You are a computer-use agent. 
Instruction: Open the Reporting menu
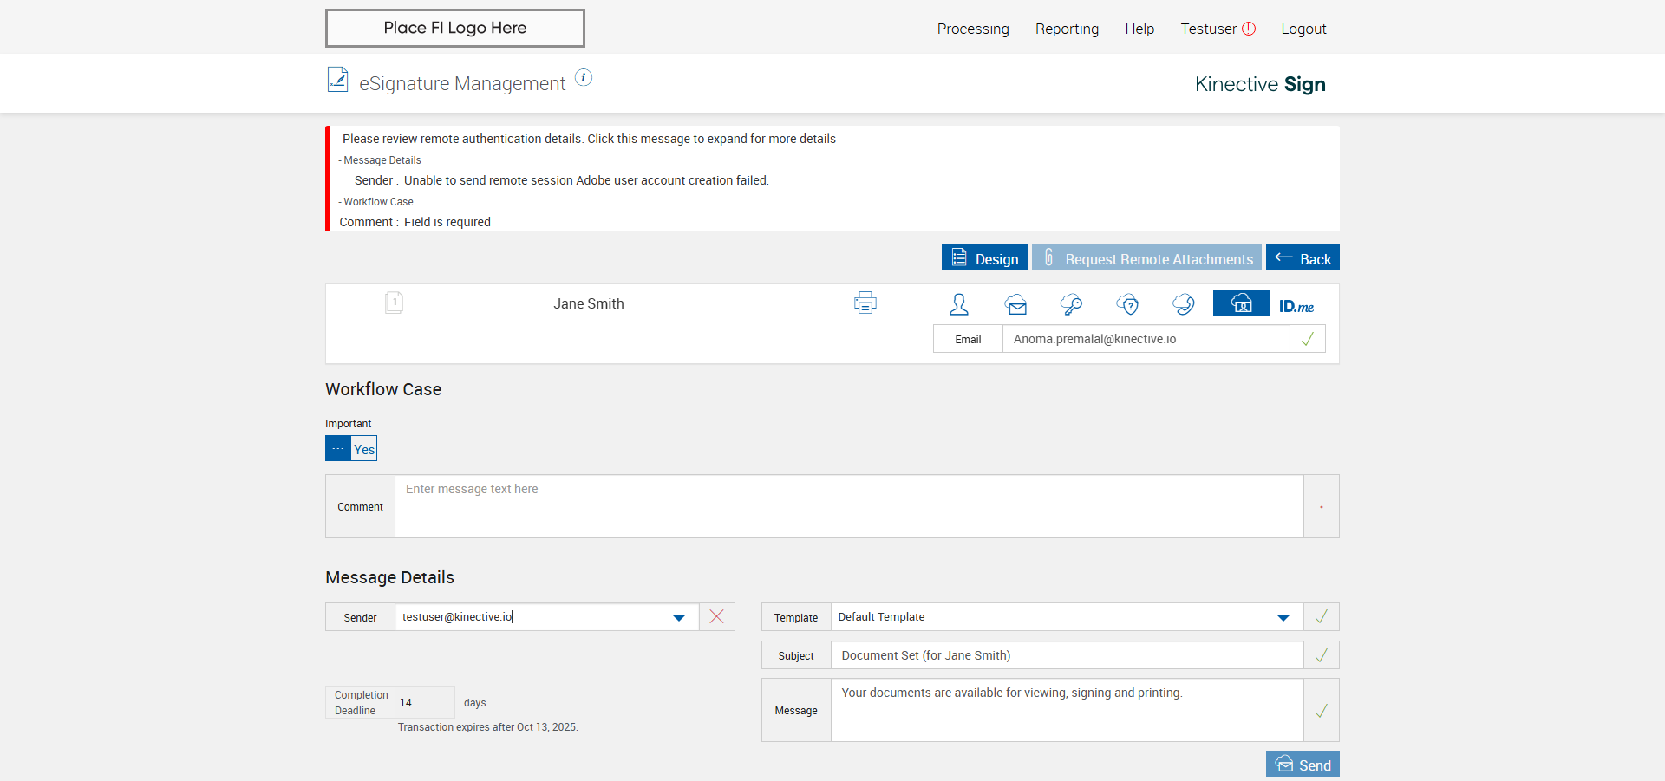pos(1067,29)
